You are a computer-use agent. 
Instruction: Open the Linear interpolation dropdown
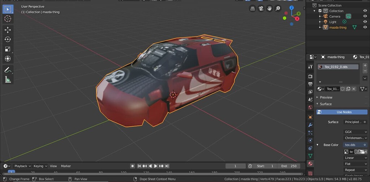[x=356, y=158]
